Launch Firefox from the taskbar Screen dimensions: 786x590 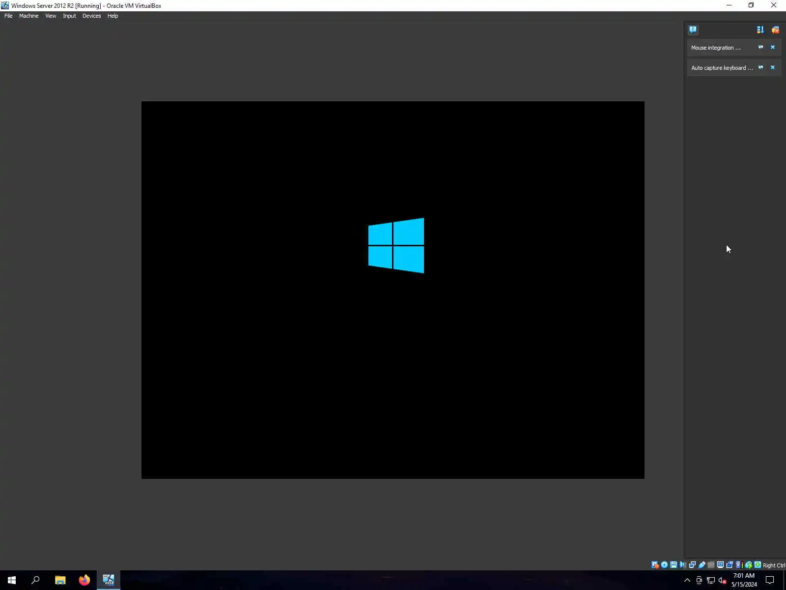tap(84, 580)
